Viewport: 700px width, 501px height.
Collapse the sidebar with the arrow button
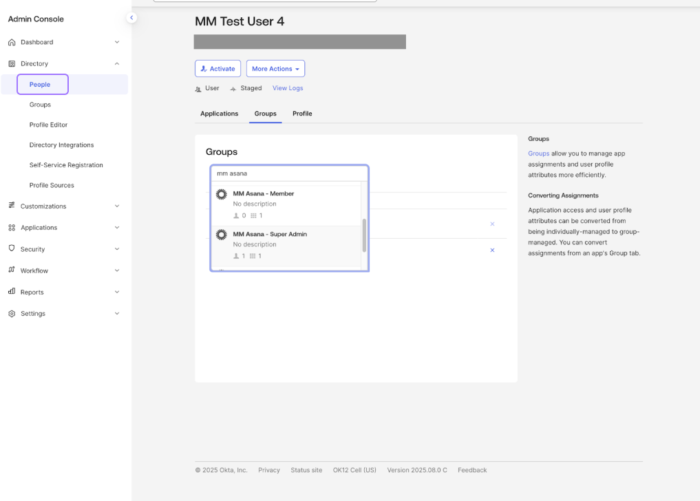click(x=131, y=18)
